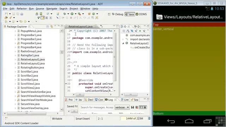Switch to the Console tab
The height and width of the screenshot is (127, 226).
pyautogui.click(x=99, y=99)
